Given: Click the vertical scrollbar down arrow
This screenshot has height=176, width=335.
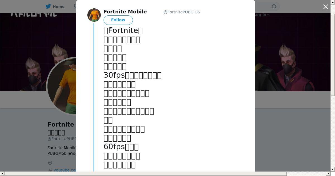Looking at the screenshot, I should pos(332,169).
